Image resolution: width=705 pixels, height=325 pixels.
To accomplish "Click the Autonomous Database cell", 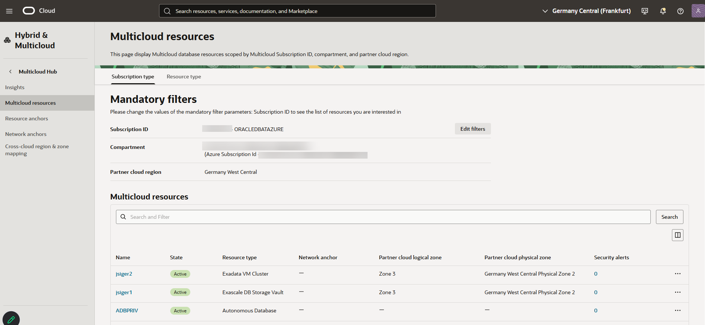I will [x=249, y=311].
